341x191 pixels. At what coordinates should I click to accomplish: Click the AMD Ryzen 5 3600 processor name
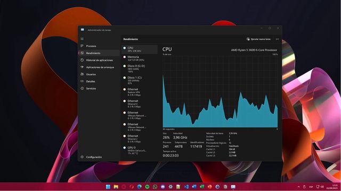tap(254, 50)
